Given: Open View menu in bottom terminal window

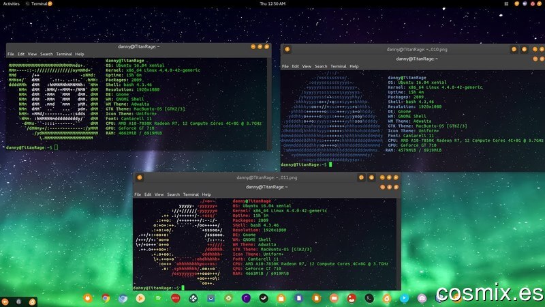Looking at the screenshot, I should (x=159, y=194).
